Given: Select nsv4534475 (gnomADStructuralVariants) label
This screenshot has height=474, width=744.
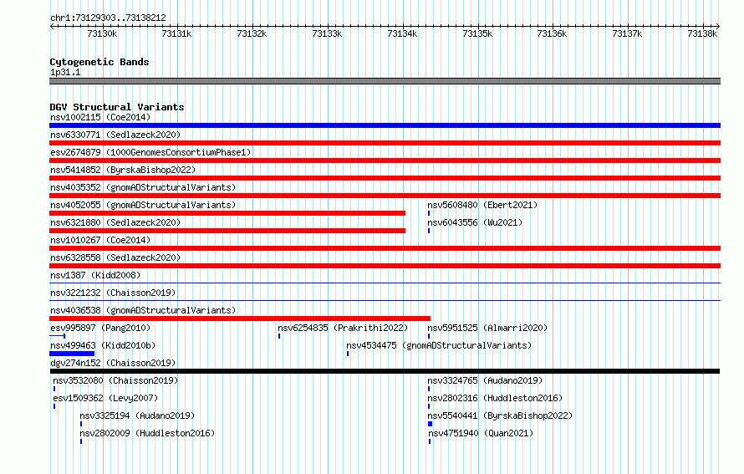Looking at the screenshot, I should pyautogui.click(x=439, y=345).
